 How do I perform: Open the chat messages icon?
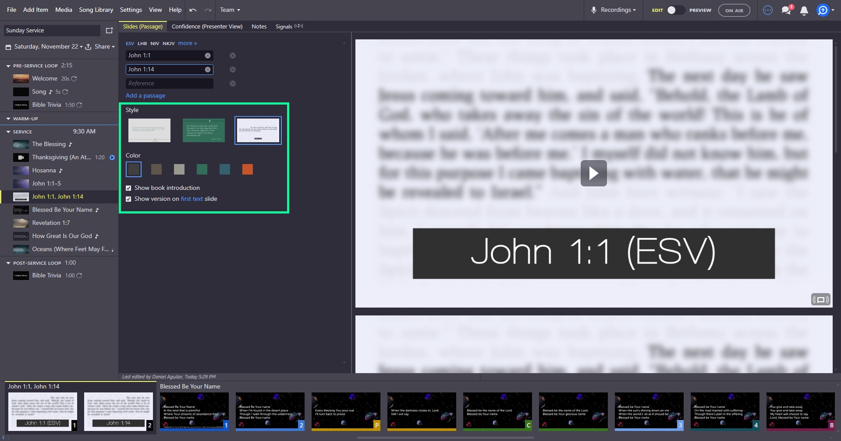pos(786,10)
